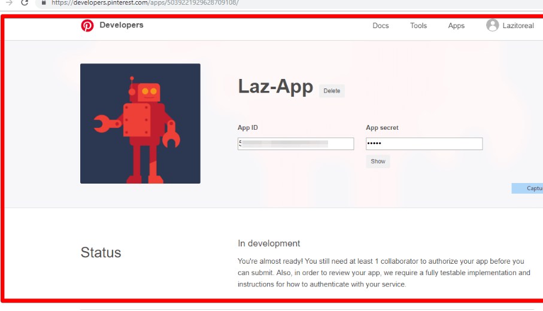Go forward with the browser arrow icon
Screen dimensions: 543x311
pos(10,3)
